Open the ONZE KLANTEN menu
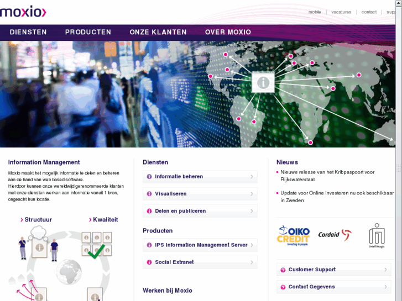Screen dimensions: 402x301 point(158,32)
